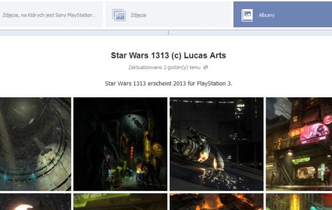
Task: Open the sliding droid with sparks thumbnail
Action: (217, 144)
